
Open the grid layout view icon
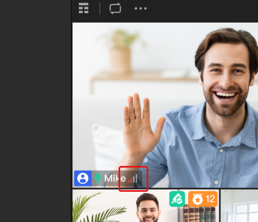(x=84, y=8)
